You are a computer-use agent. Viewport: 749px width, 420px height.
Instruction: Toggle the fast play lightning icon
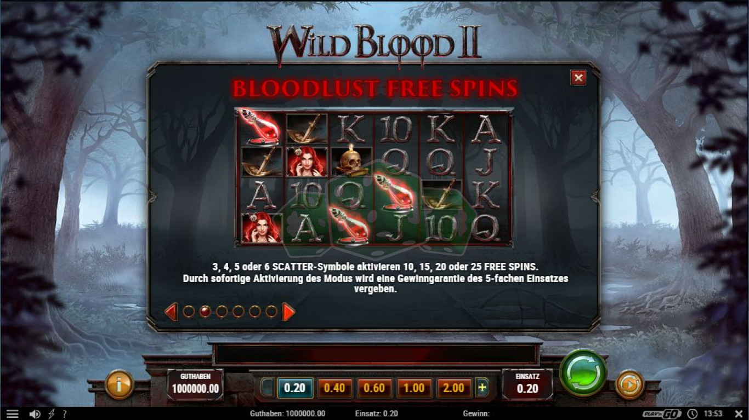pos(52,414)
